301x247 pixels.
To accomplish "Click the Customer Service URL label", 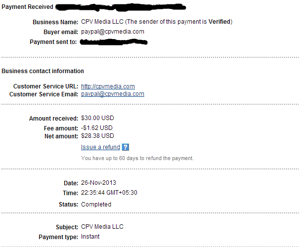I will [45, 86].
